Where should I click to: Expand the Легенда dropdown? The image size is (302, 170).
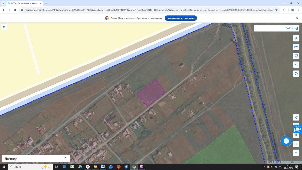pyautogui.click(x=36, y=159)
